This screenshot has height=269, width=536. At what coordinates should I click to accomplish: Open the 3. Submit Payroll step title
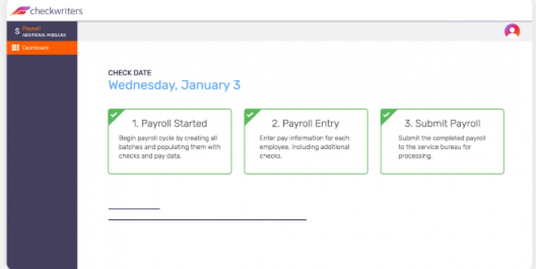tap(442, 123)
